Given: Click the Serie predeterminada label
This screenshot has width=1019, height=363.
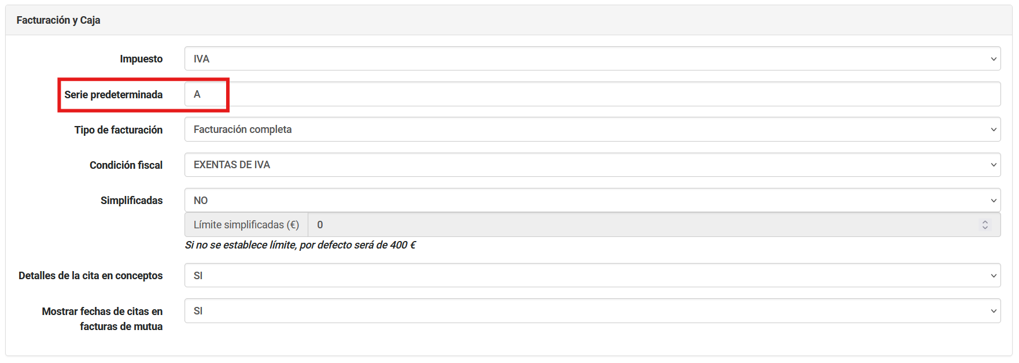Looking at the screenshot, I should click(x=113, y=95).
